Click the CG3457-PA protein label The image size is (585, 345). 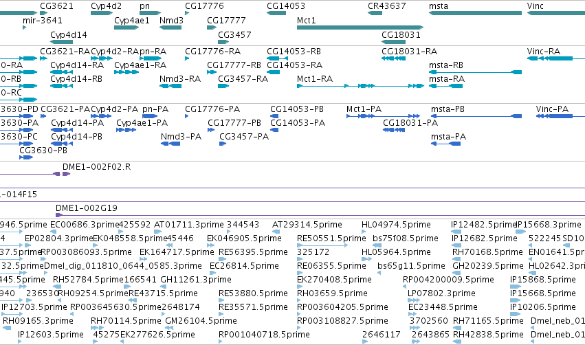tap(244, 137)
